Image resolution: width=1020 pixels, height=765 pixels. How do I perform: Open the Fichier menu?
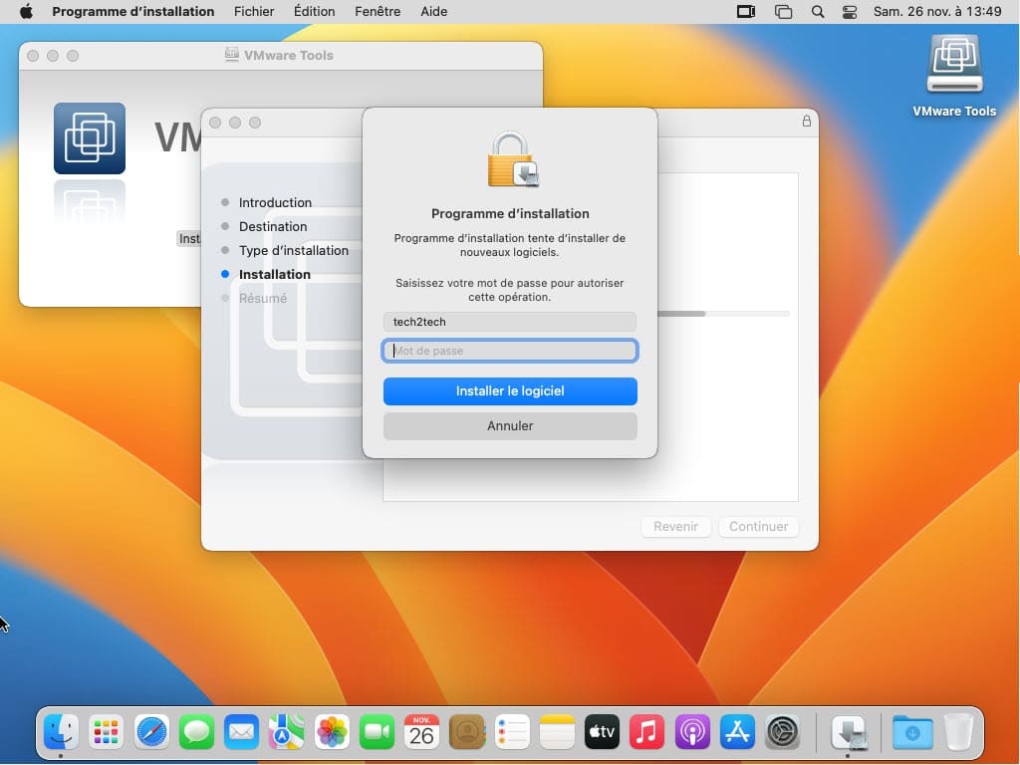point(254,12)
